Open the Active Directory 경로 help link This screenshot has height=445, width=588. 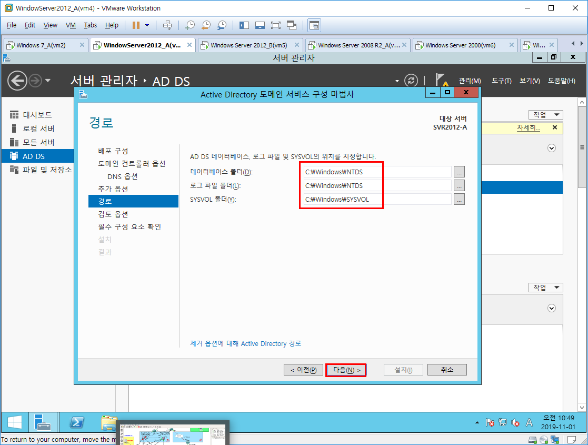click(x=246, y=343)
